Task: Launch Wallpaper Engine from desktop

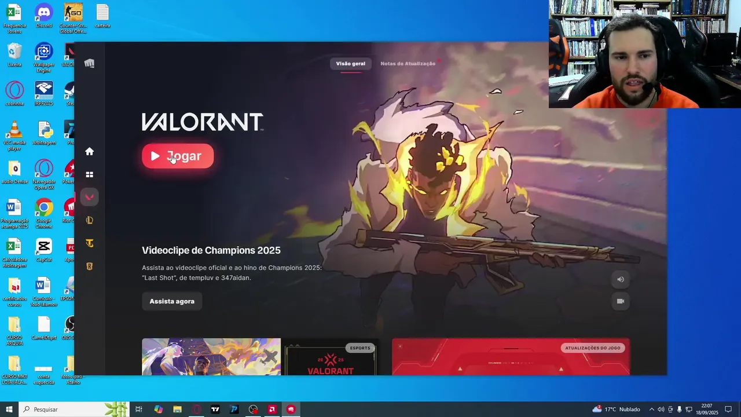Action: pos(43,57)
